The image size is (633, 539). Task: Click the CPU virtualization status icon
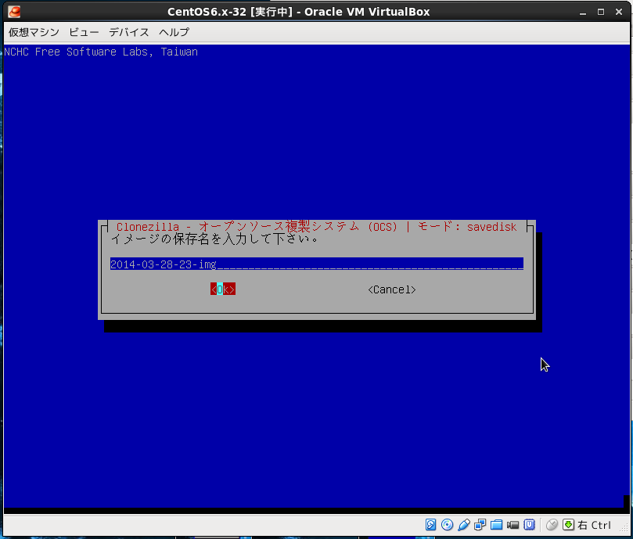point(530,525)
